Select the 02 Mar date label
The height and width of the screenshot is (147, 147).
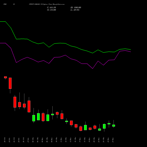point(33,140)
